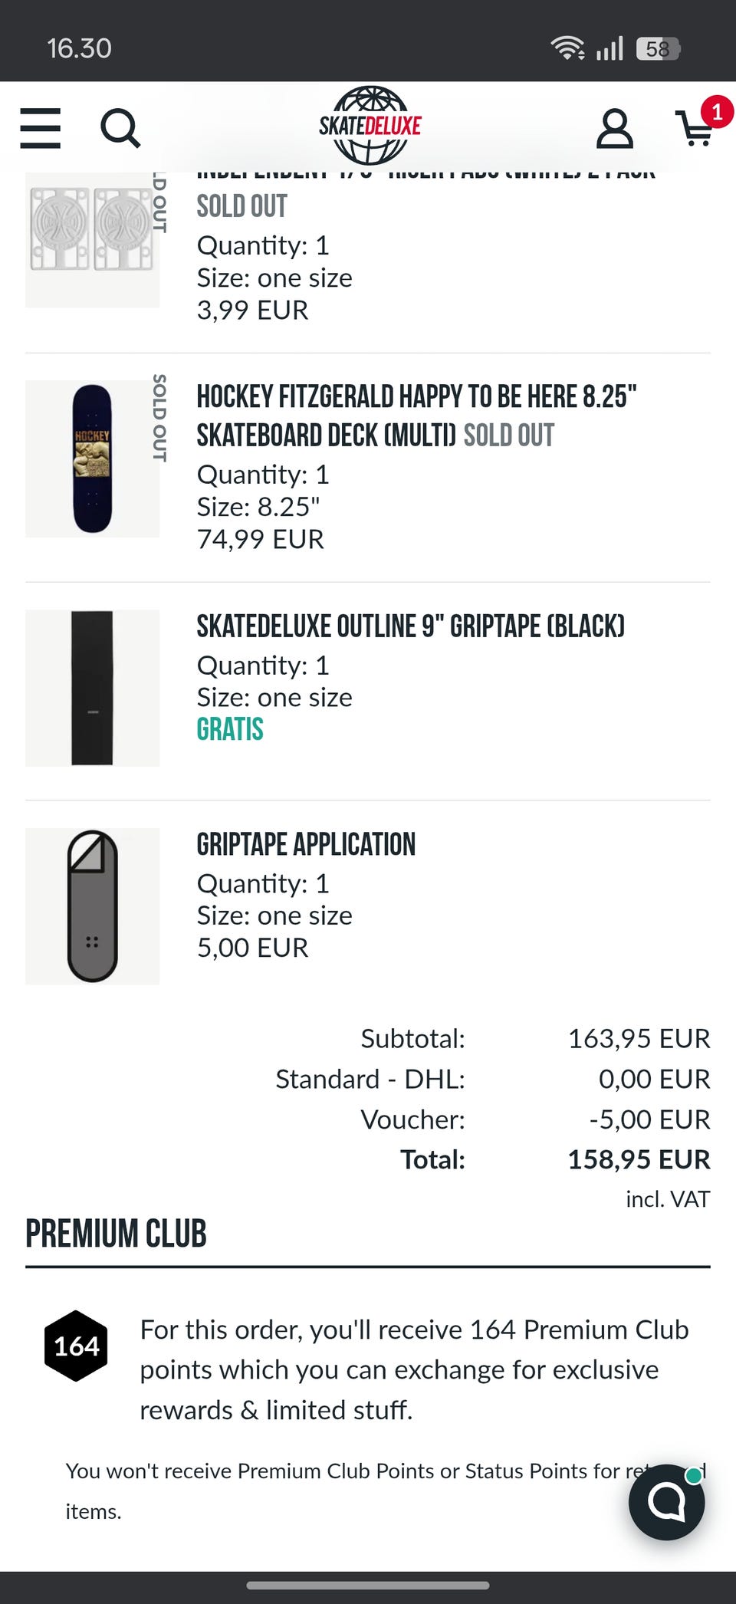Tap the search magnifier icon
The height and width of the screenshot is (1604, 736).
(120, 128)
